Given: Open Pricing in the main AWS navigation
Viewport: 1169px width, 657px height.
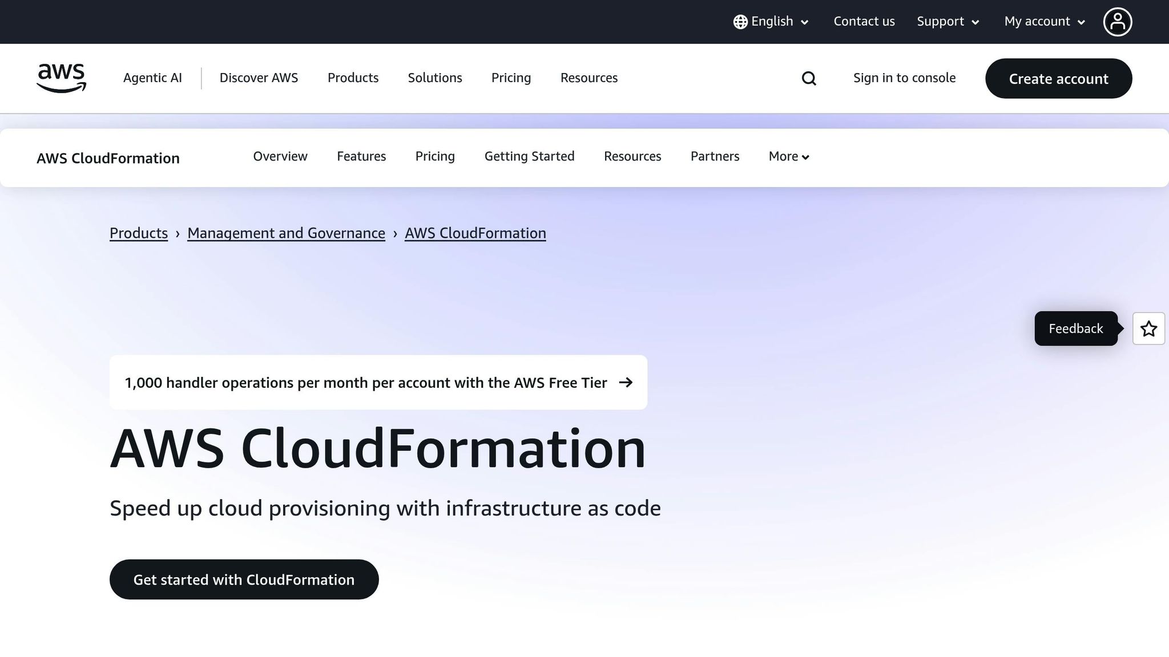Looking at the screenshot, I should click(511, 78).
